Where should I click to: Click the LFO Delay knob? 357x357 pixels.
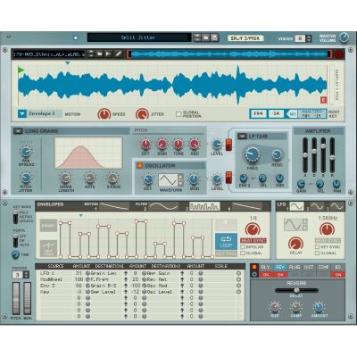[295, 244]
